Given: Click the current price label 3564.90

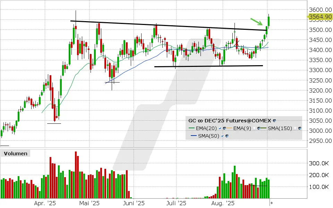Looking at the screenshot, I should click(x=320, y=17).
